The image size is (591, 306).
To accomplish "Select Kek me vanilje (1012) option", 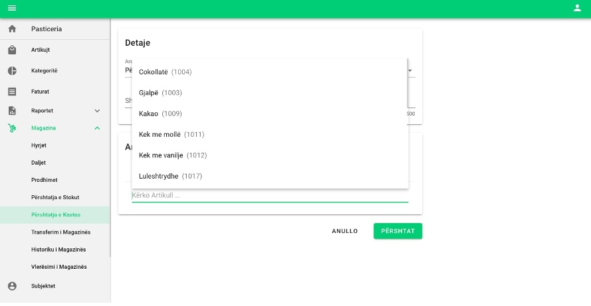I will pyautogui.click(x=173, y=155).
